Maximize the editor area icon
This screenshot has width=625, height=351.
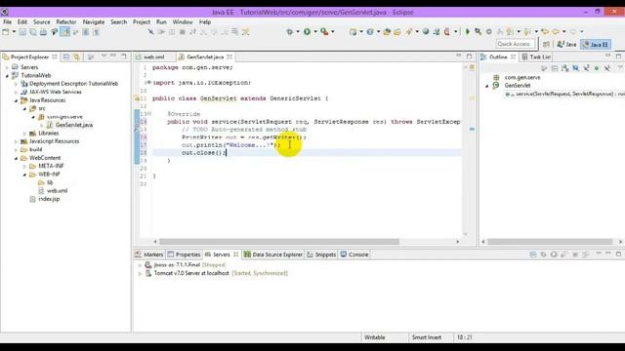469,57
